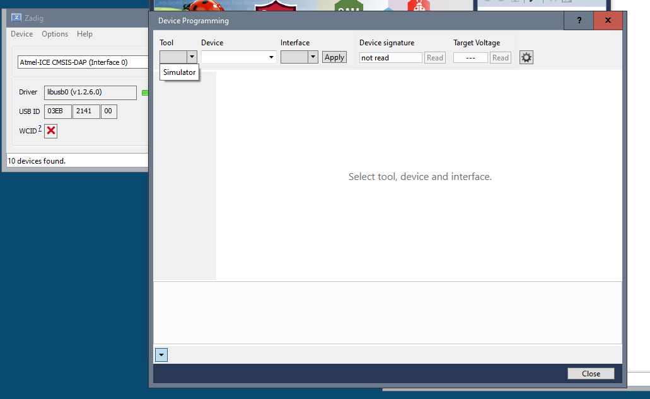Click the USB ID 2141 field
Viewport: 650px width, 399px height.
pos(86,111)
